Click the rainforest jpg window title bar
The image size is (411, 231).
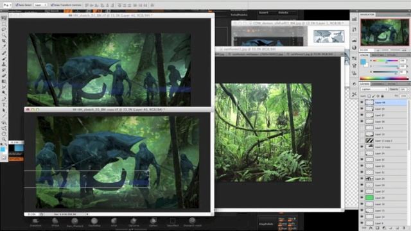tap(279, 49)
